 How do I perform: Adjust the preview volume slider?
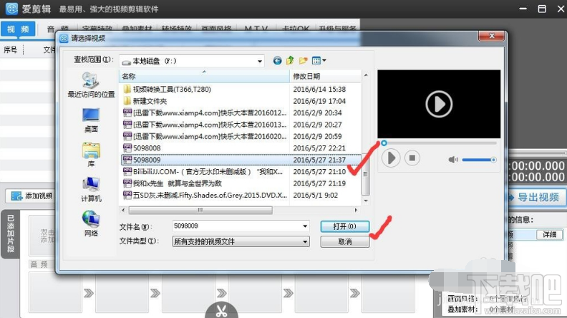point(479,160)
